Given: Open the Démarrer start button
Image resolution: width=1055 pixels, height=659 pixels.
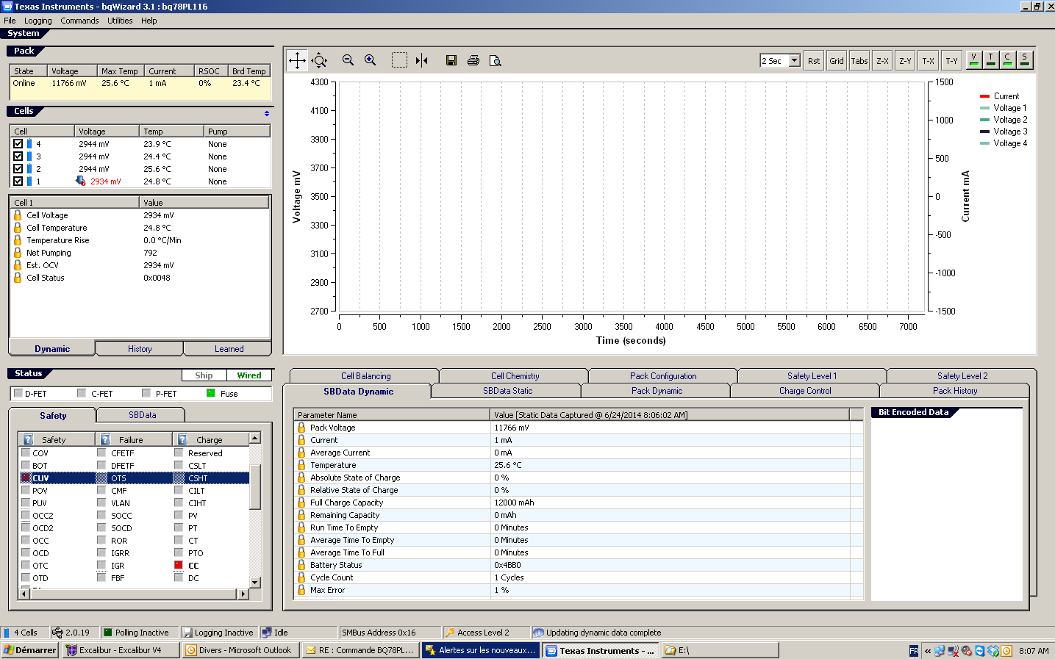Looking at the screenshot, I should click(30, 650).
